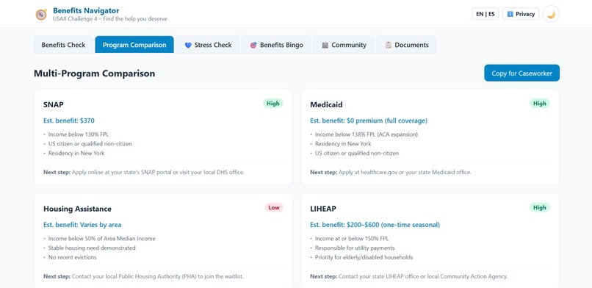Screen dimensions: 592x288
Task: Click 'Responsible for utility payments' item
Action: pos(355,248)
